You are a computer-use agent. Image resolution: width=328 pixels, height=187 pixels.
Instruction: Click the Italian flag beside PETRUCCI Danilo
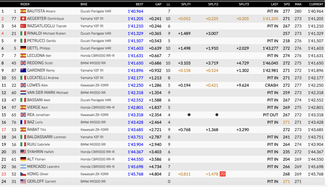pos(23,41)
